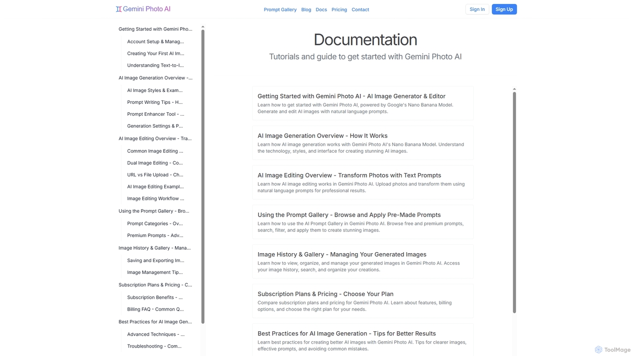633x356 pixels.
Task: Click the Gemini Photo AI logo icon
Action: point(119,9)
